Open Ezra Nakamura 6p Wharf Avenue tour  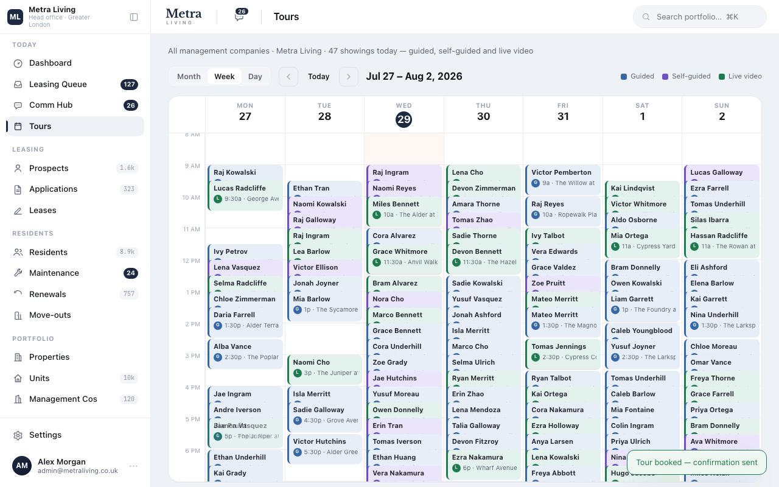484,464
